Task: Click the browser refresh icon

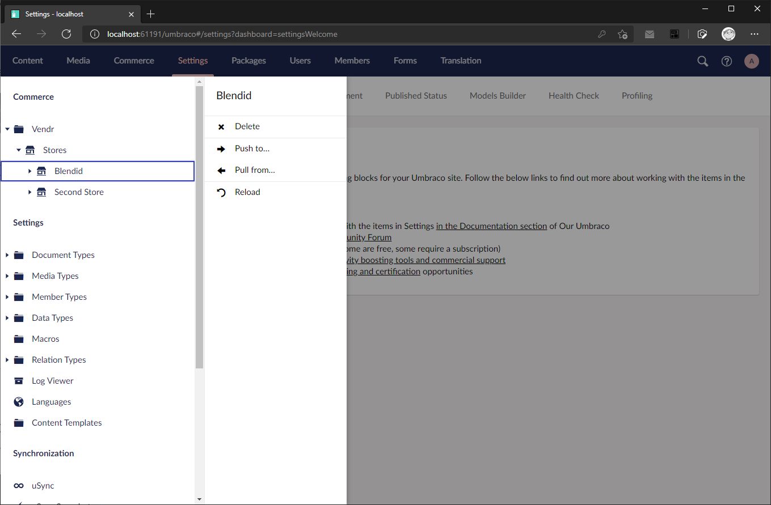Action: point(66,34)
